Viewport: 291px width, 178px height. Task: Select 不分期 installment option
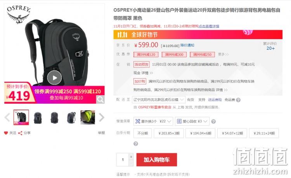[x=142, y=133]
